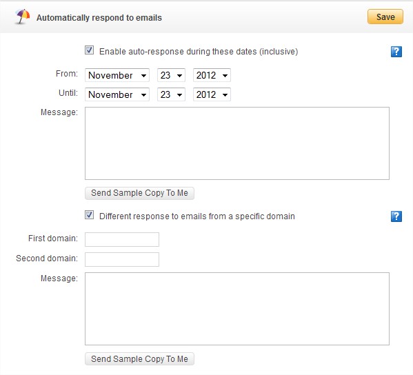Expand the Until year dropdown
The width and height of the screenshot is (413, 375).
tap(212, 94)
